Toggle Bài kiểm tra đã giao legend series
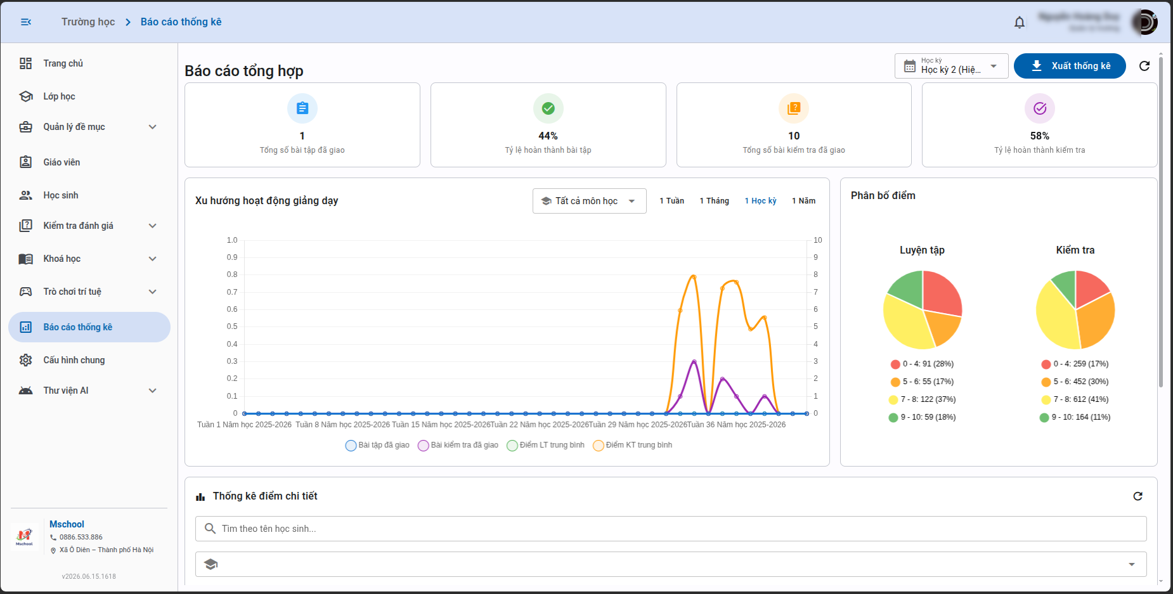1173x594 pixels. 458,445
